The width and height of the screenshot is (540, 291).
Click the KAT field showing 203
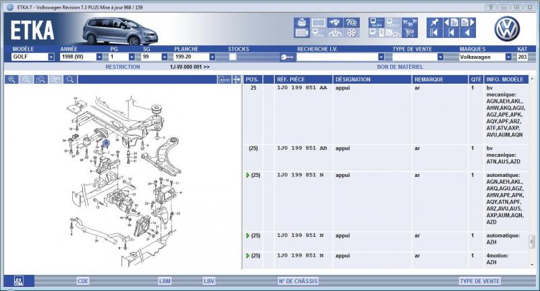pyautogui.click(x=522, y=57)
